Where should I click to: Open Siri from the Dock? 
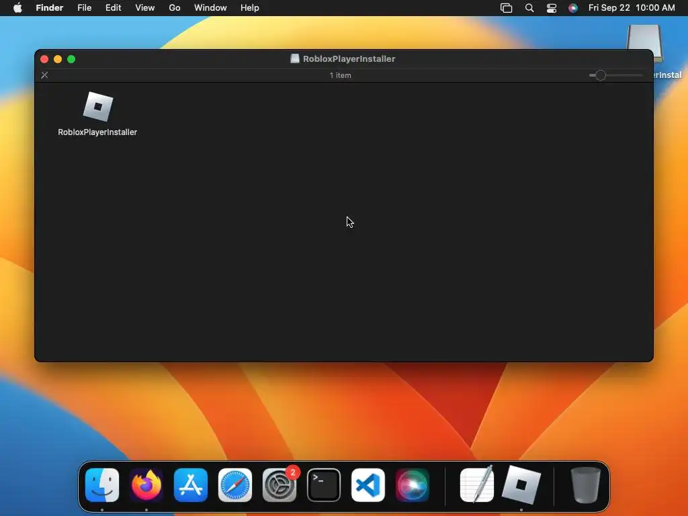[413, 485]
